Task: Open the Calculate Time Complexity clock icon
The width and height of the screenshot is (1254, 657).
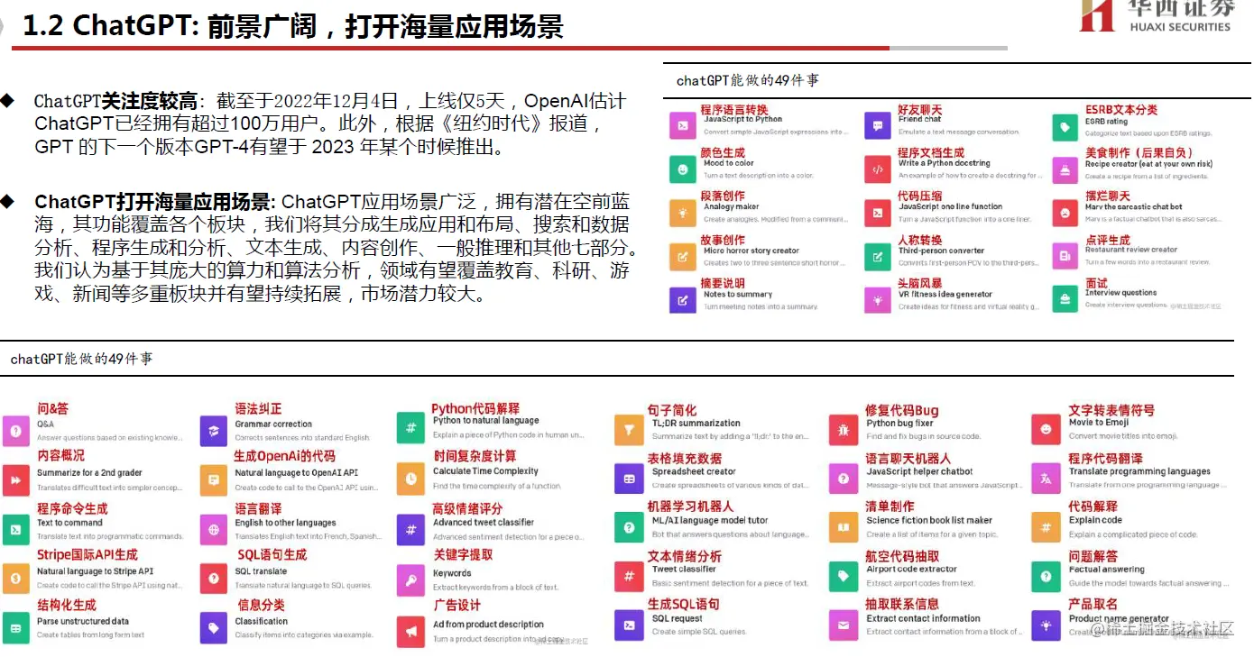Action: coord(411,479)
